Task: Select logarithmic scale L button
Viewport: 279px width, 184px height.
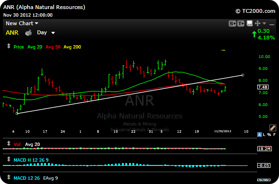Action: [x=264, y=135]
